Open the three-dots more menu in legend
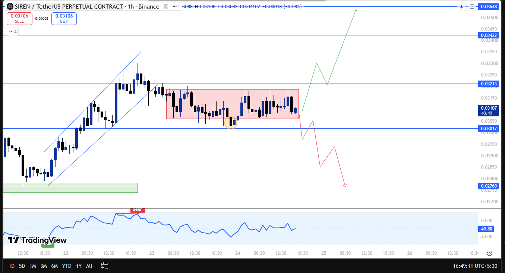505x273 pixels. (x=177, y=7)
